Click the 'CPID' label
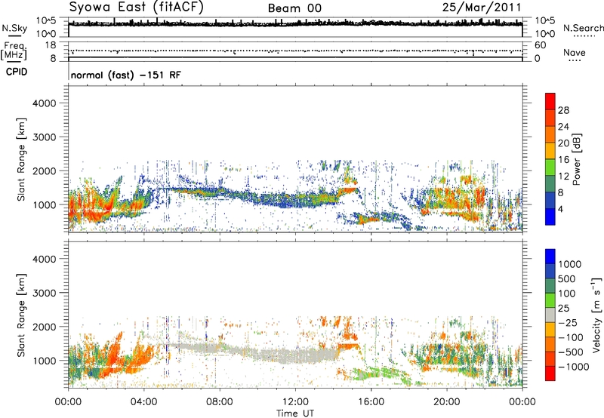The image size is (604, 418). point(17,72)
